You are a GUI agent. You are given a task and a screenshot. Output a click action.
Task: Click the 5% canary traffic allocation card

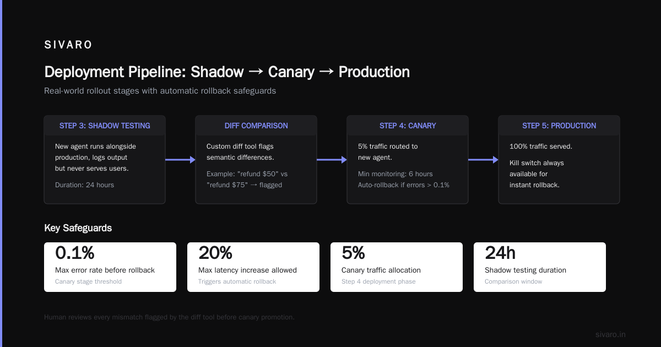point(397,267)
